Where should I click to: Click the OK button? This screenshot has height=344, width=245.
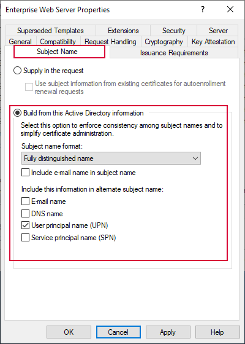coord(69,332)
